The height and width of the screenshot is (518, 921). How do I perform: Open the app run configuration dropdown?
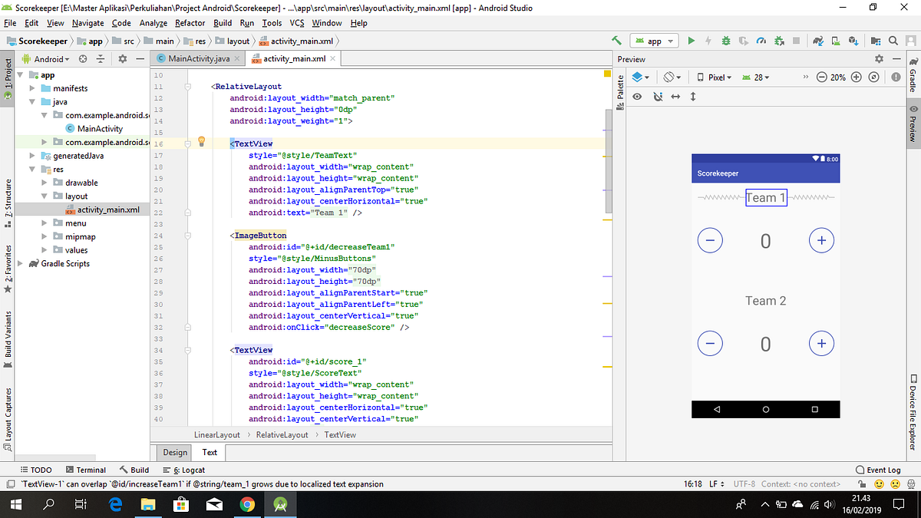click(655, 41)
